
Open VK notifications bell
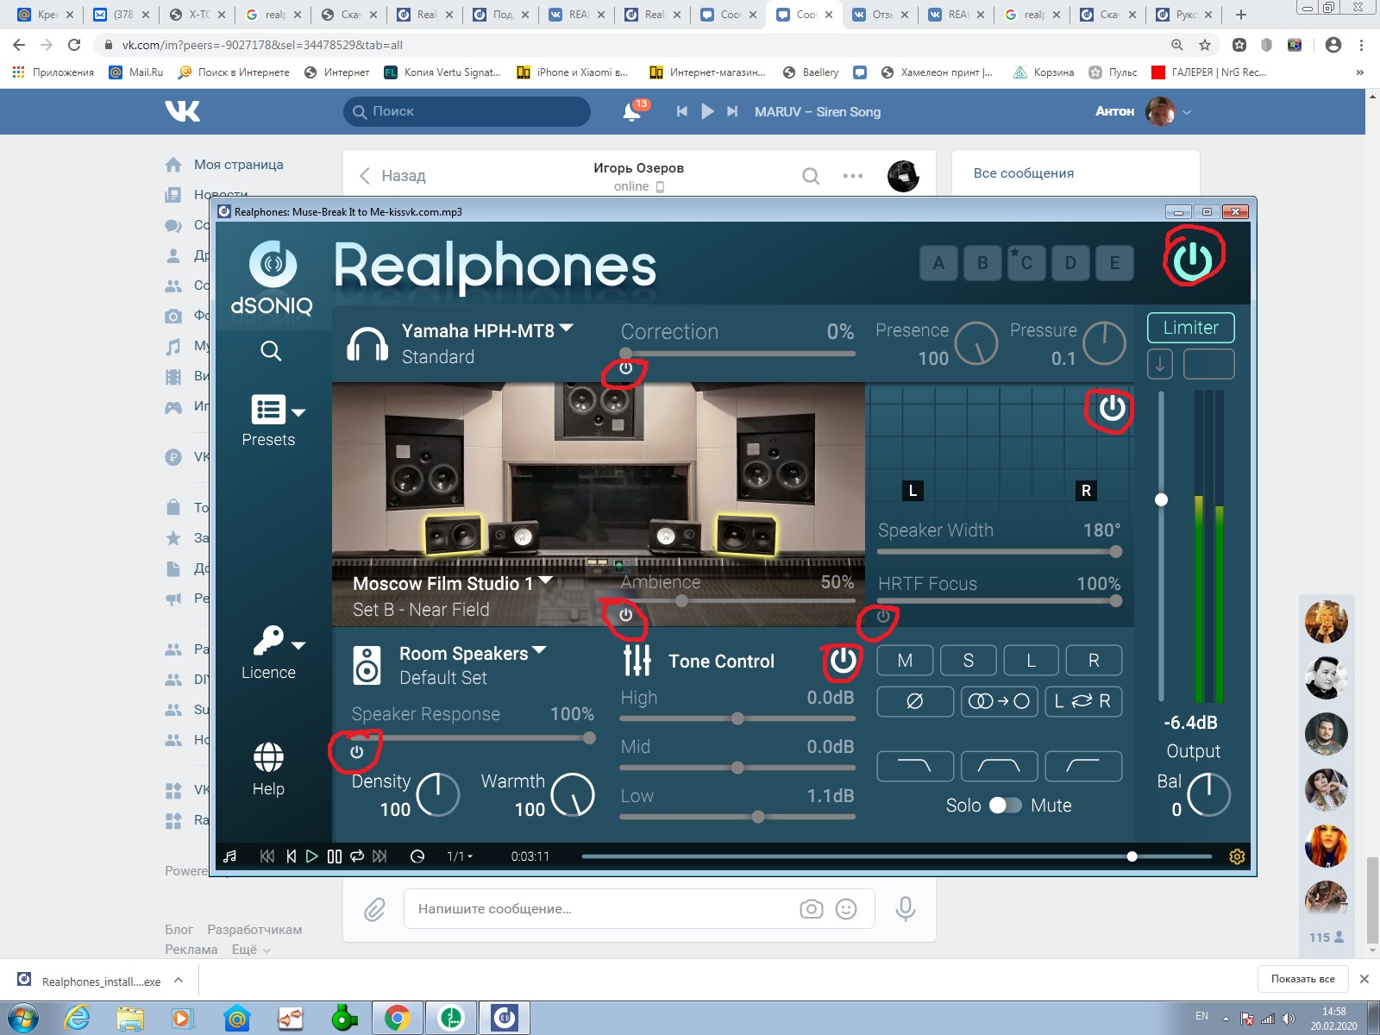tap(632, 111)
